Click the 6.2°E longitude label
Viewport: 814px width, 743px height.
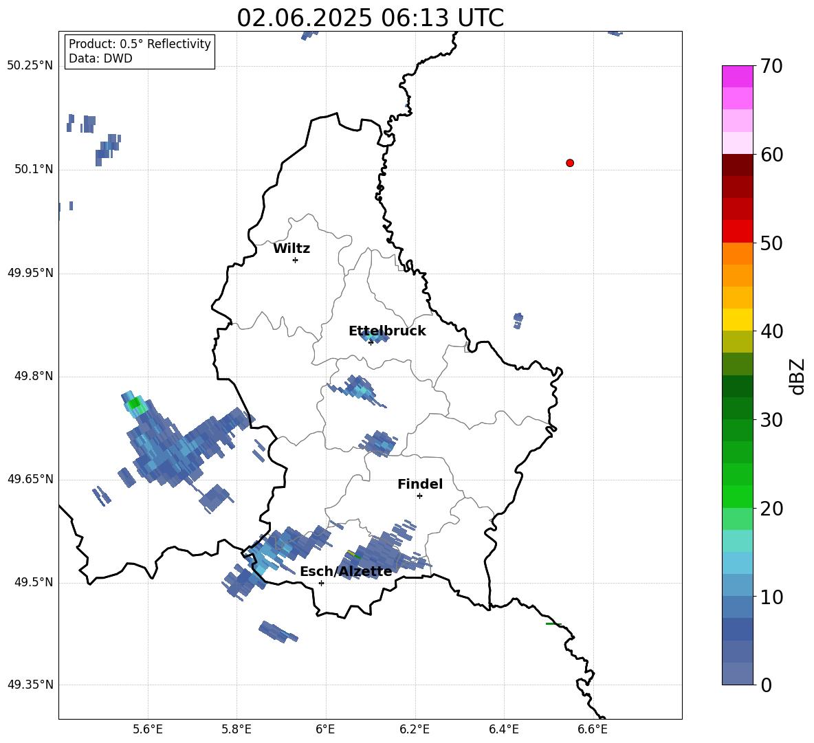tap(415, 729)
